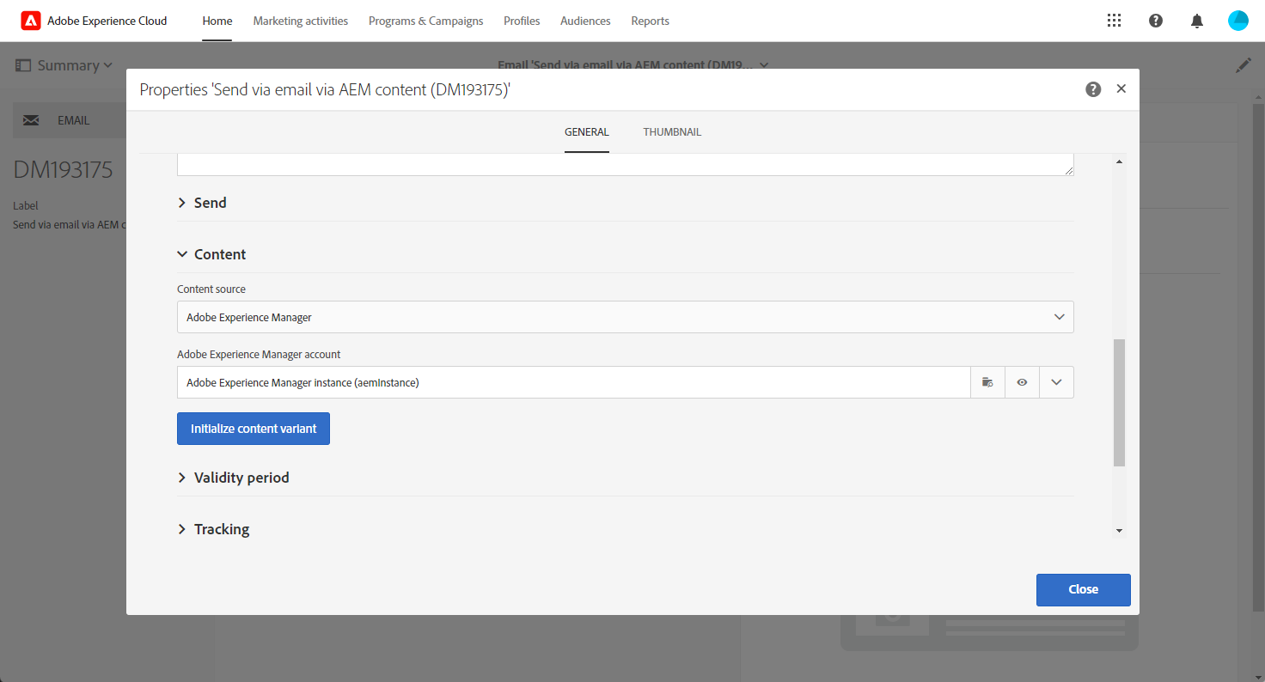Open the Content source dropdown
This screenshot has height=682, width=1265.
click(626, 317)
